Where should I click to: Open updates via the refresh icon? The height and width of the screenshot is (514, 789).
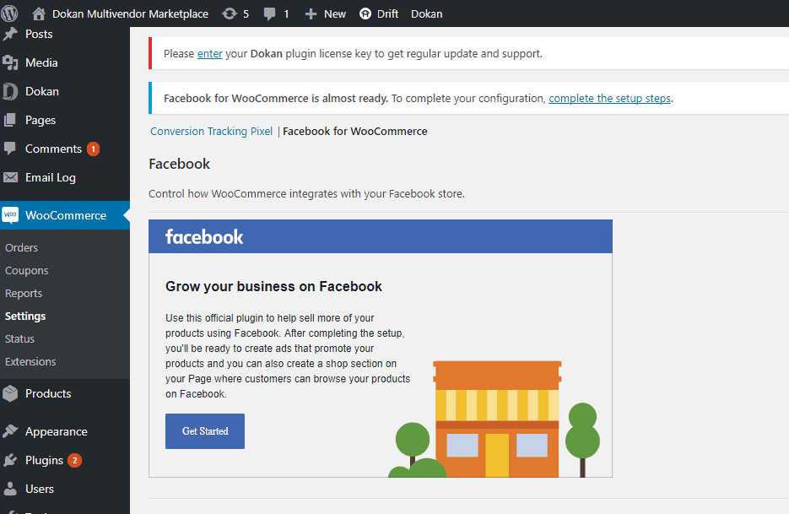coord(230,14)
